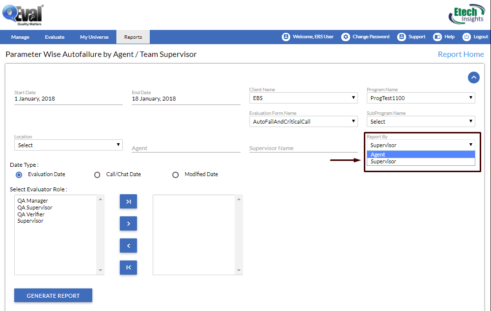Go to Report Home link
Viewport: 491px width, 311px height.
pyautogui.click(x=461, y=54)
